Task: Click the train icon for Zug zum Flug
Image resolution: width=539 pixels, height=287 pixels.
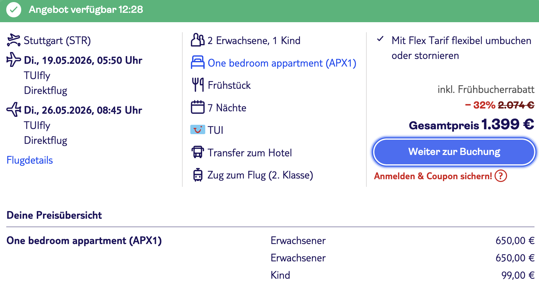Action: tap(198, 175)
